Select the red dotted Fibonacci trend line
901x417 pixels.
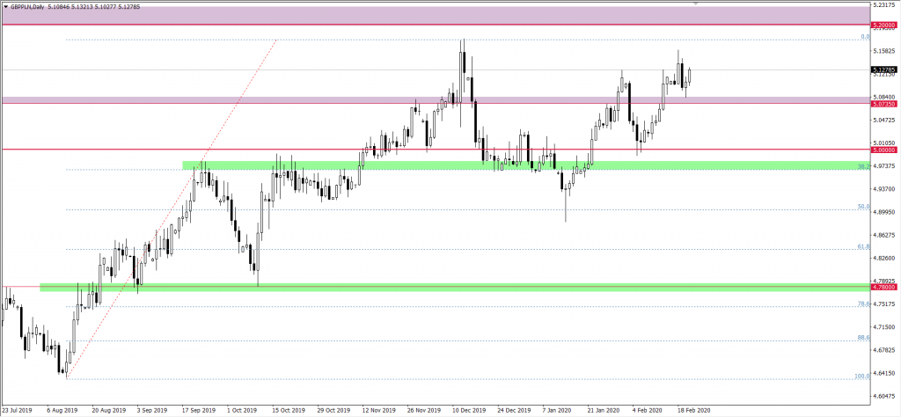point(172,208)
